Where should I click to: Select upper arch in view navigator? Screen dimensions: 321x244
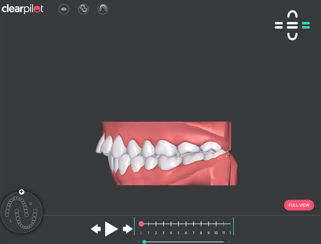(x=292, y=15)
